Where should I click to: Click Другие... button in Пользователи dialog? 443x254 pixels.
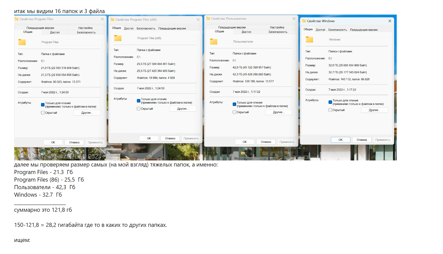(x=279, y=112)
